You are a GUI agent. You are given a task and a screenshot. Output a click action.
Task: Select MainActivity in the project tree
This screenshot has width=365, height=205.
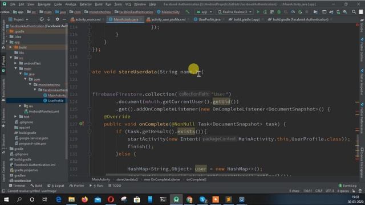pyautogui.click(x=56, y=95)
